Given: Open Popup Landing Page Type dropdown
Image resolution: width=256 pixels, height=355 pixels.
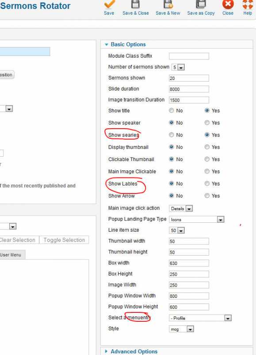Looking at the screenshot, I should 196,219.
